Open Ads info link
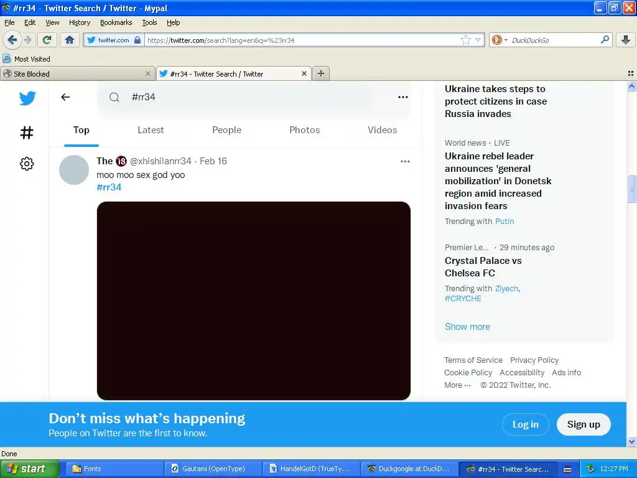Viewport: 637px width, 478px height. 566,372
